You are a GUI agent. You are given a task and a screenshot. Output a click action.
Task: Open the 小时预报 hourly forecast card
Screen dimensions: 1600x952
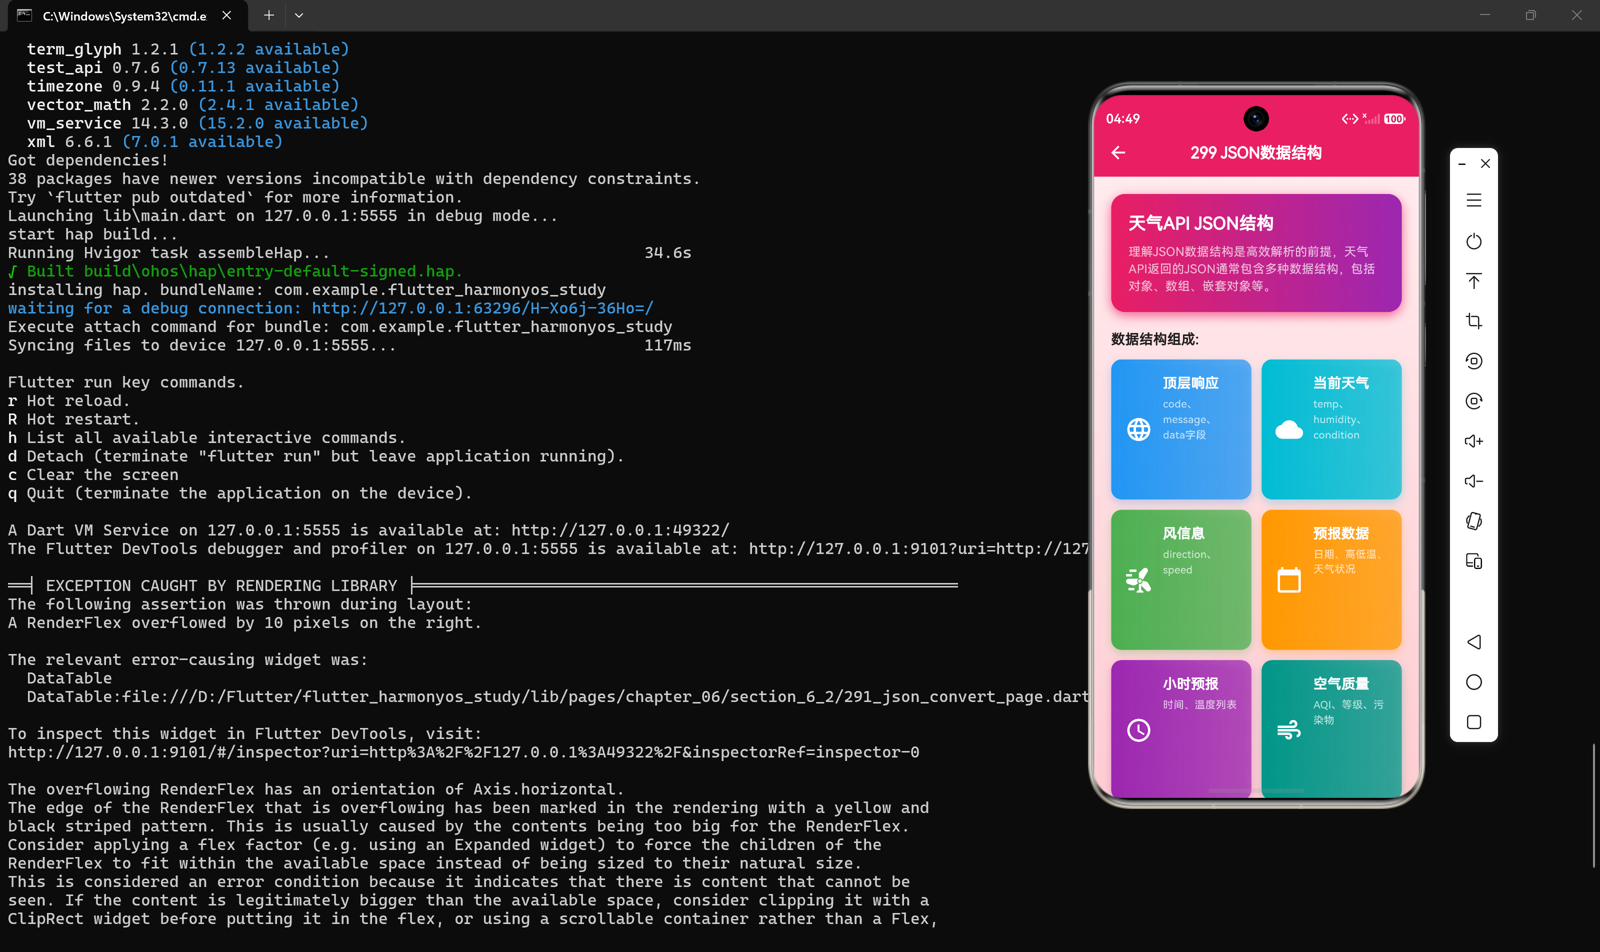click(x=1180, y=729)
